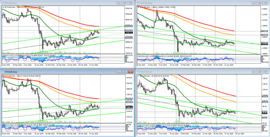This screenshot has height=137, width=270.
Task: Restore the SOLUSD chart window
Action: point(260,72)
